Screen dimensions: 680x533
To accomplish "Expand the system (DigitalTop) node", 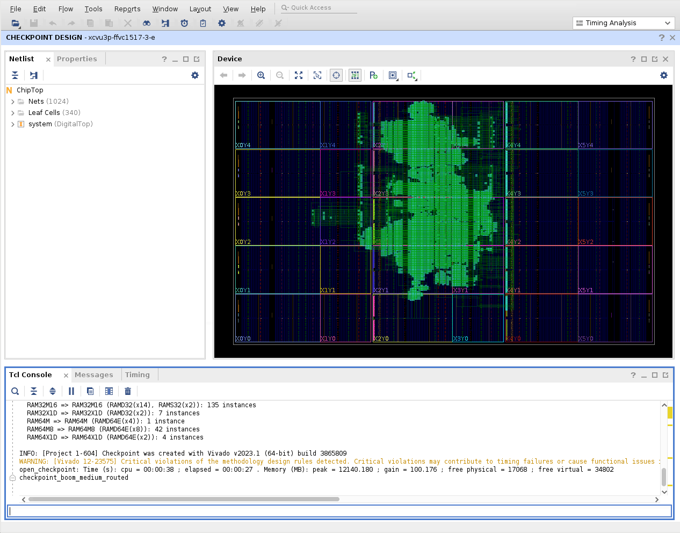I will (x=13, y=124).
